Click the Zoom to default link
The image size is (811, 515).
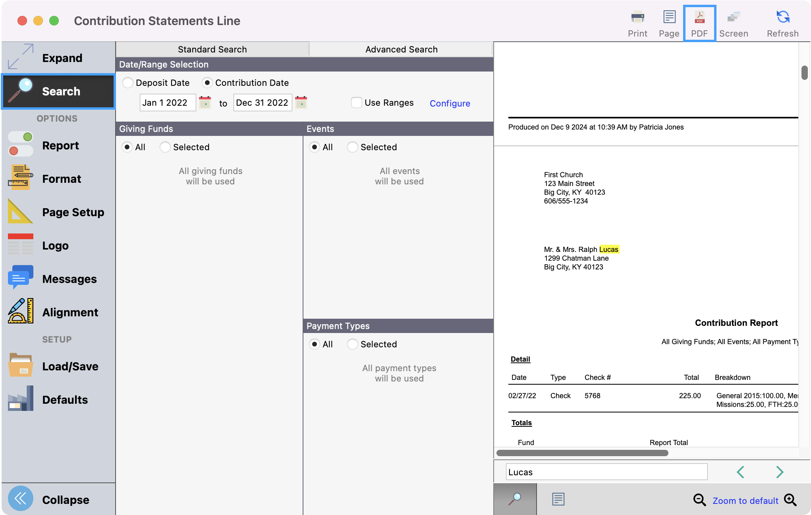[x=745, y=501]
